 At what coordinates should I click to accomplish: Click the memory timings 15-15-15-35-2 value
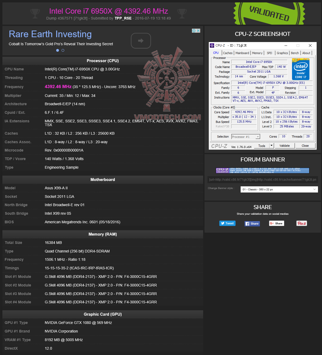79,268
